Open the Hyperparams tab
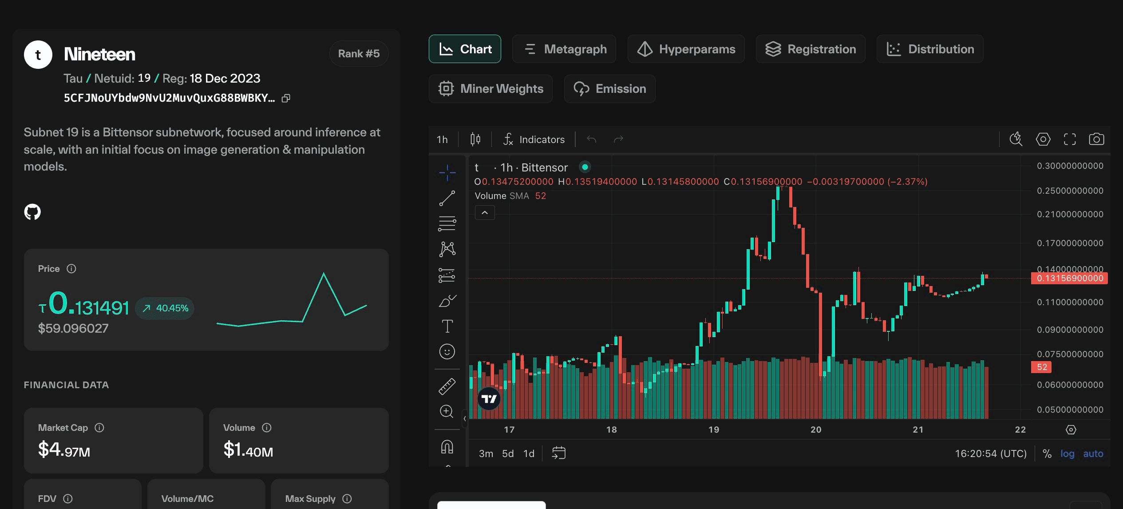Image resolution: width=1123 pixels, height=509 pixels. pos(686,49)
